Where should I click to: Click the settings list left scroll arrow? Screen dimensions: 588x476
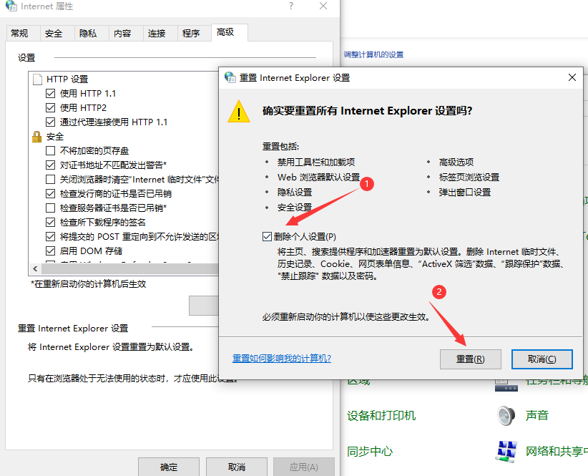click(35, 268)
